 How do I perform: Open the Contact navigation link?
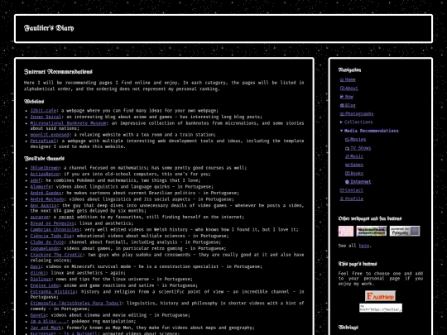click(x=352, y=190)
